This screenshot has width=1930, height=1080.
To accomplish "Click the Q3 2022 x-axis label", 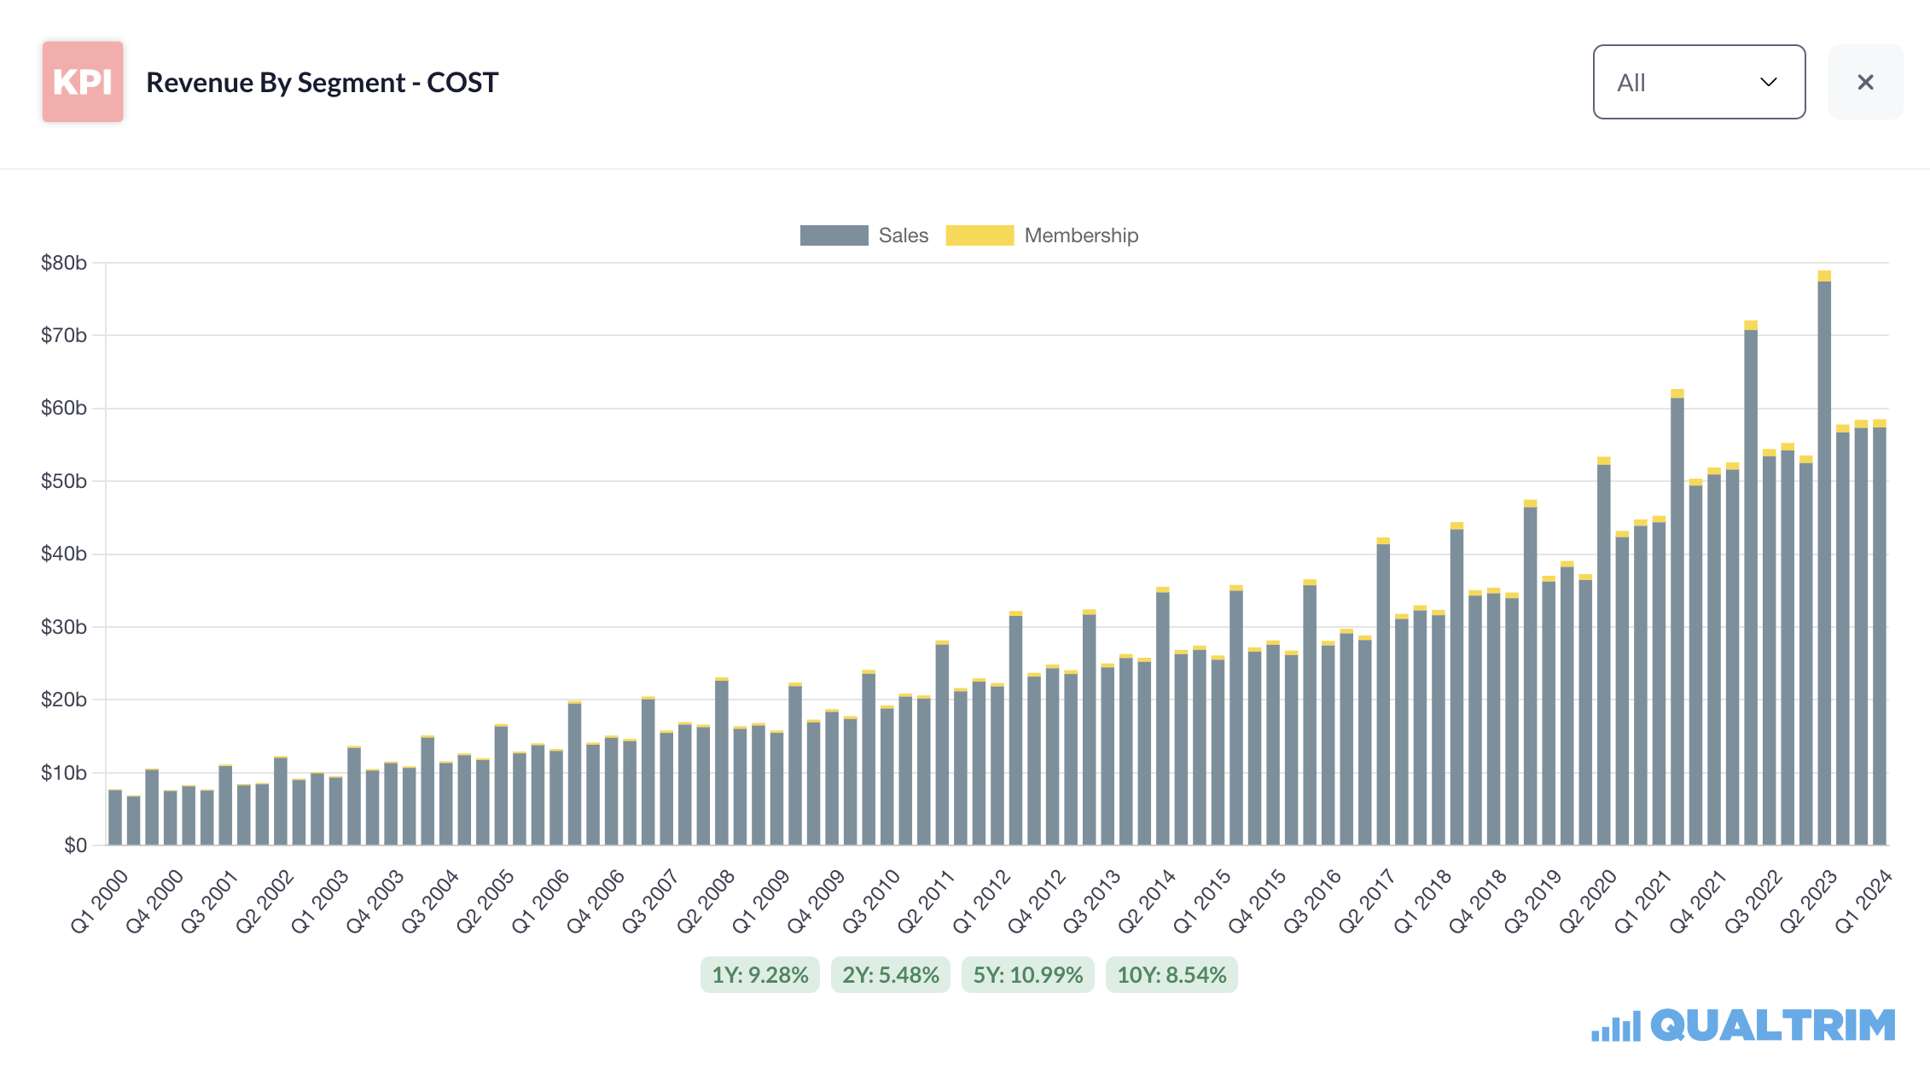I will [1753, 901].
